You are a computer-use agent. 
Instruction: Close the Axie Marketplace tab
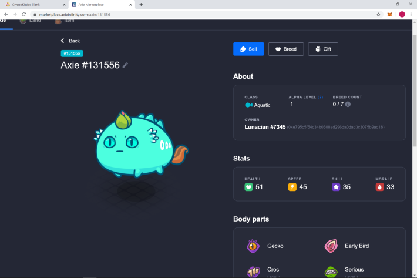[x=130, y=5]
